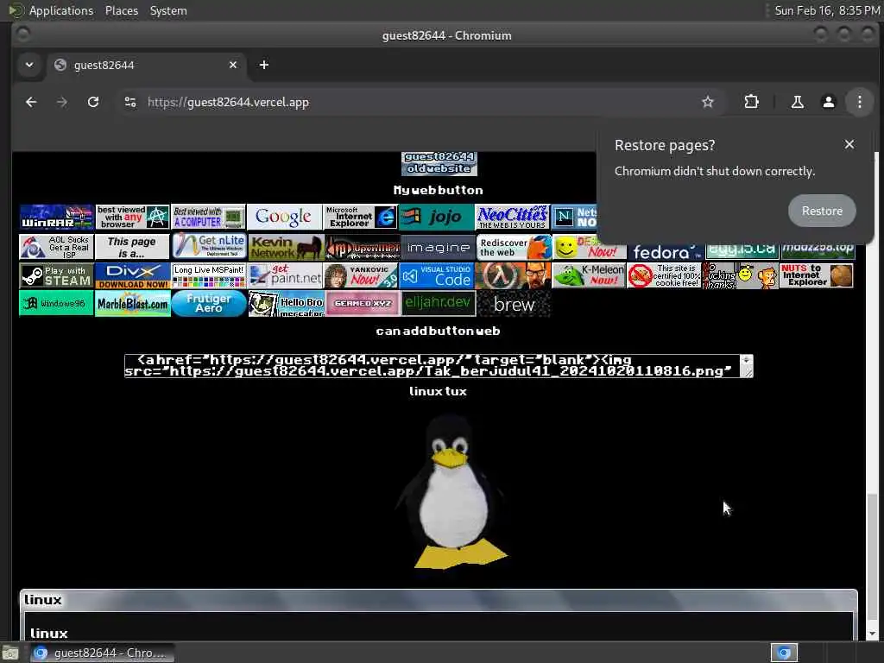Click AOL Sucks Get a Real ISP badge
The image size is (884, 663).
[x=56, y=247]
